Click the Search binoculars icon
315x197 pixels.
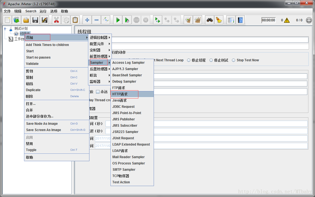coord(210,20)
